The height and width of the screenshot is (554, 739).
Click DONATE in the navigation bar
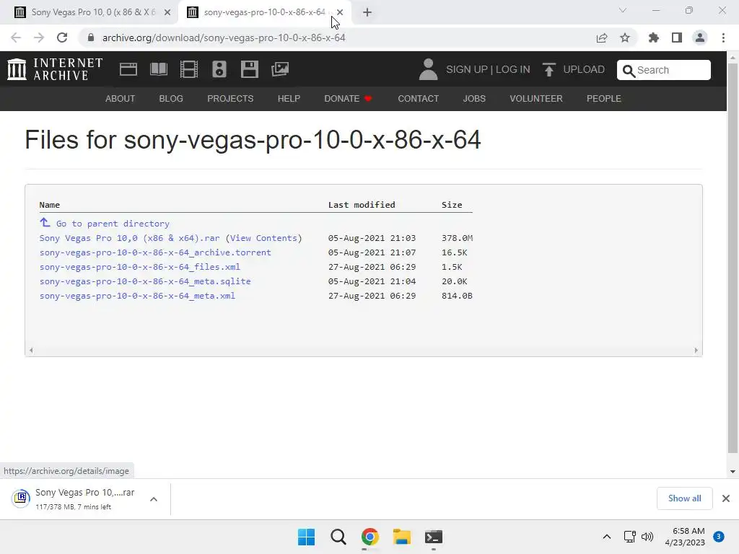[348, 98]
